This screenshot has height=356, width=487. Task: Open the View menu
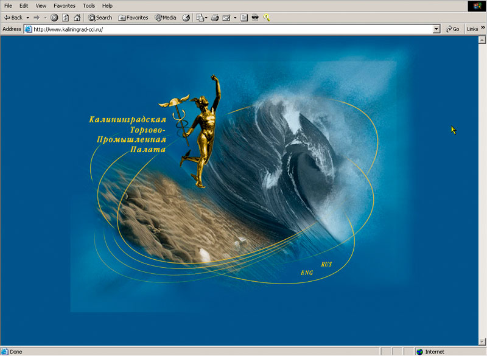coord(41,5)
